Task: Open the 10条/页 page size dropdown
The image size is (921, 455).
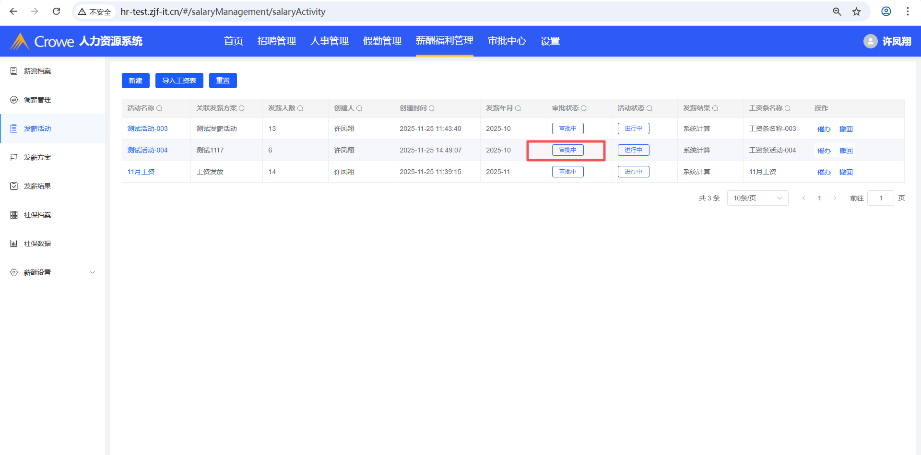Action: click(757, 198)
